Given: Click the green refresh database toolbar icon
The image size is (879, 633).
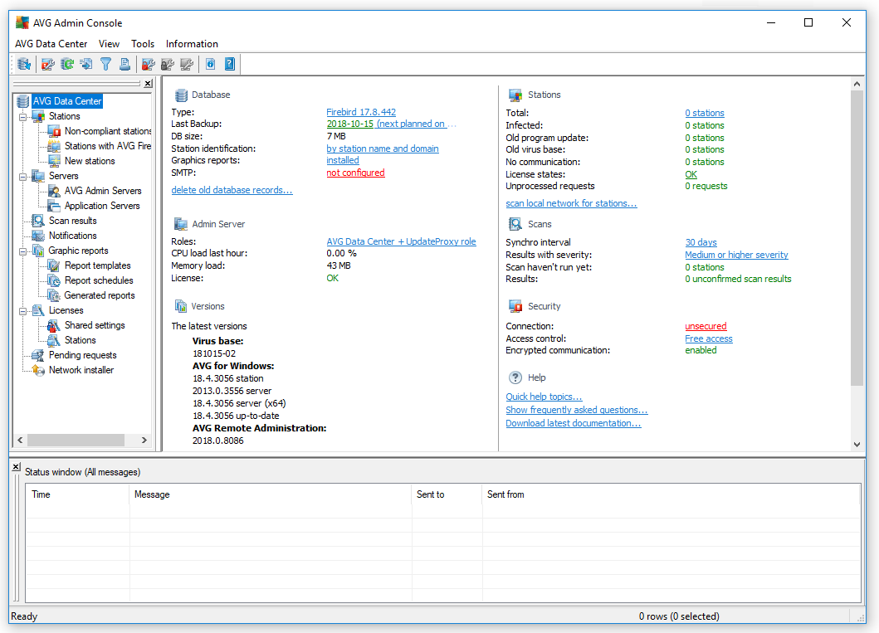Looking at the screenshot, I should [x=67, y=65].
